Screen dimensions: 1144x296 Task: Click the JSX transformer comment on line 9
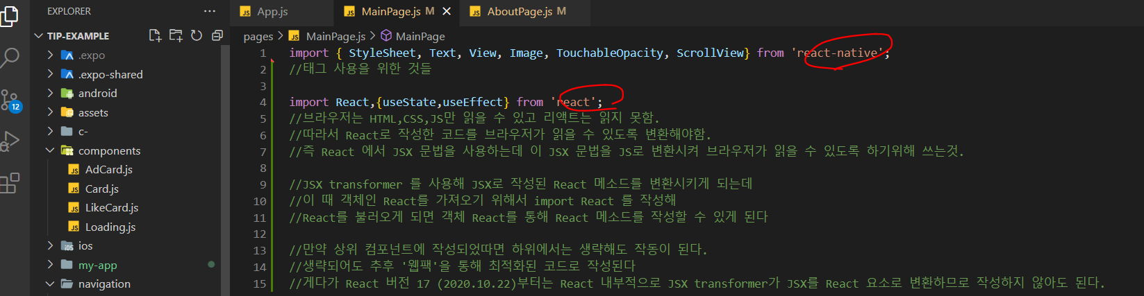click(520, 184)
